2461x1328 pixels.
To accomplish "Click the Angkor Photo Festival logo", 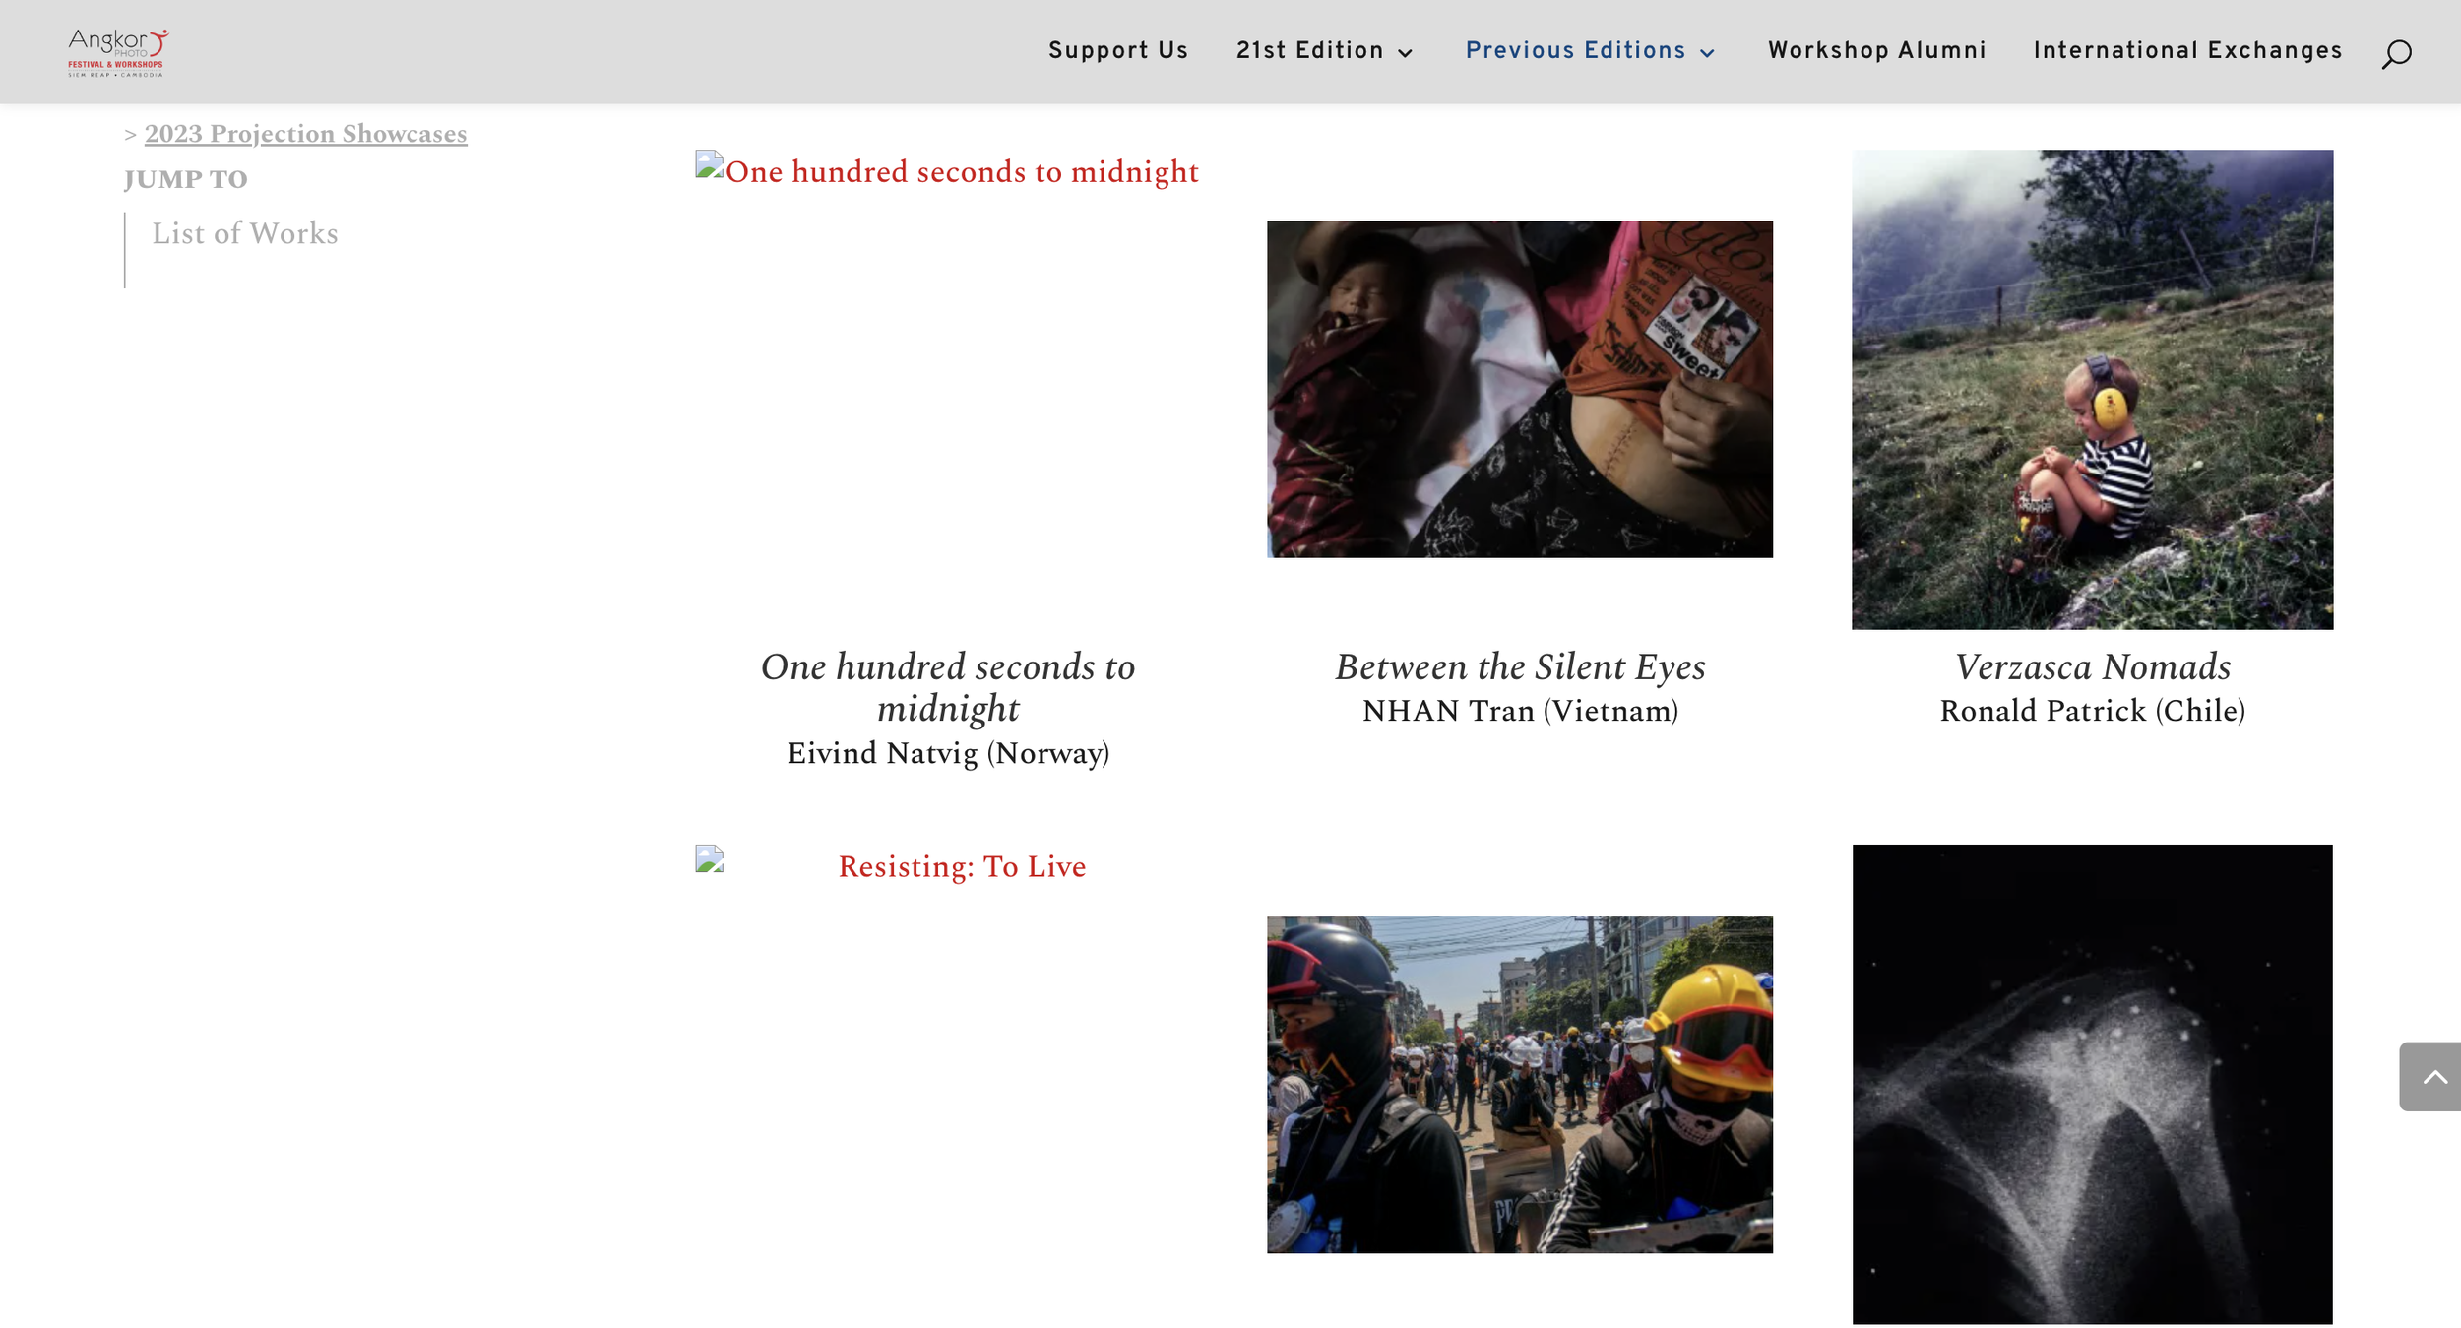I will (117, 52).
